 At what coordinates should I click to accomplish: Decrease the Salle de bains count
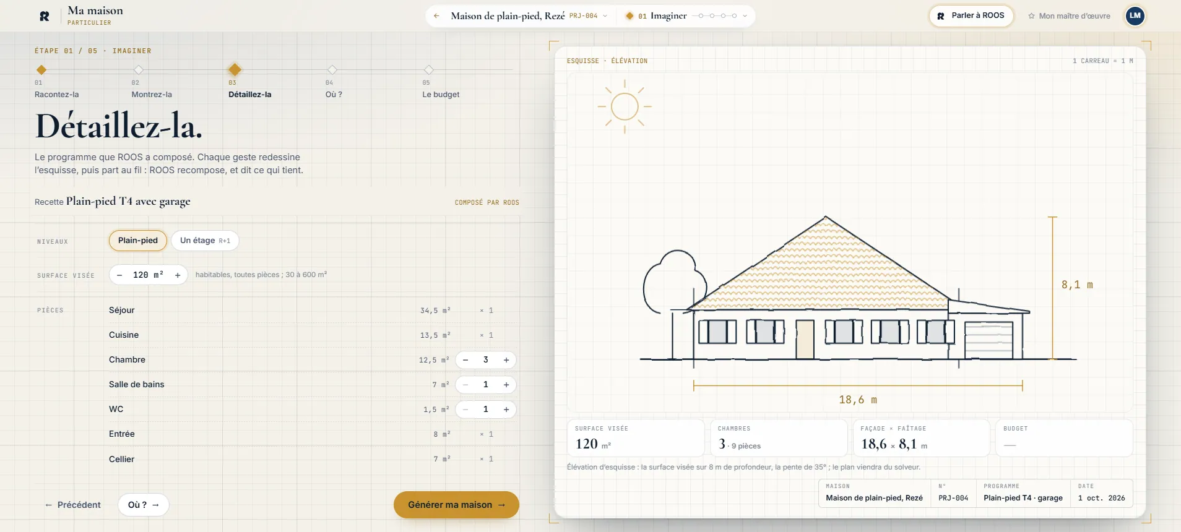click(465, 385)
